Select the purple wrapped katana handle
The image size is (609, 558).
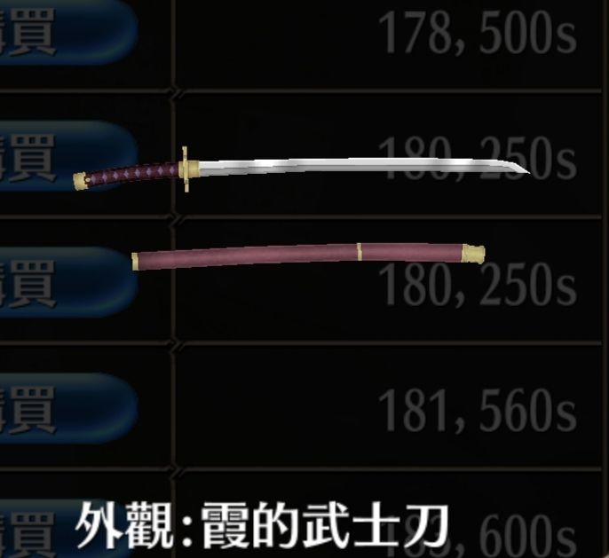(x=133, y=174)
